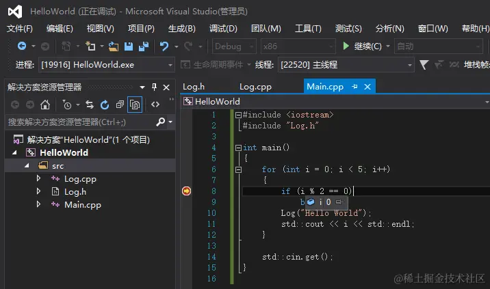490x289 pixels.
Task: Click the Collapse All icon
Action: [x=120, y=105]
